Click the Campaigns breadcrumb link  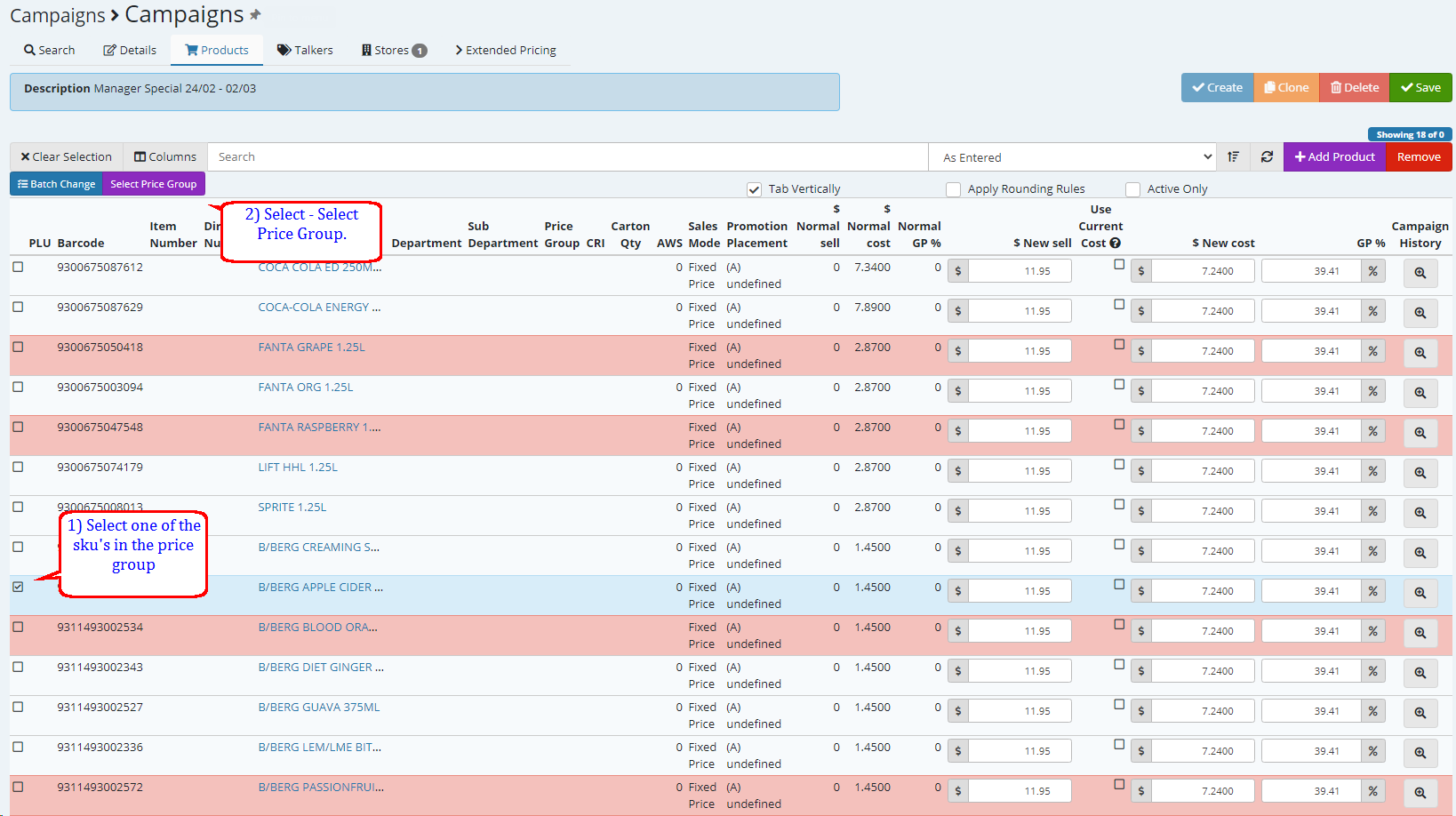pyautogui.click(x=57, y=16)
